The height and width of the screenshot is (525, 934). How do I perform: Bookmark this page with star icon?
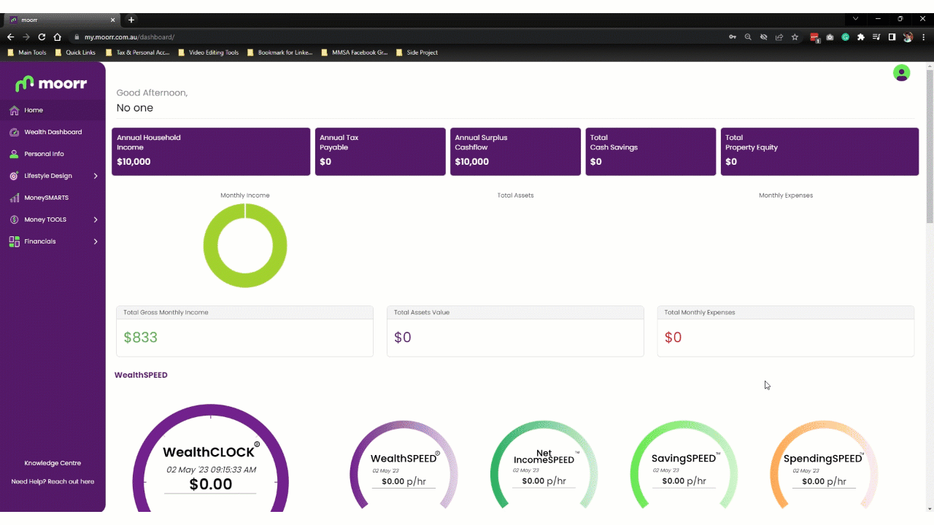(795, 36)
